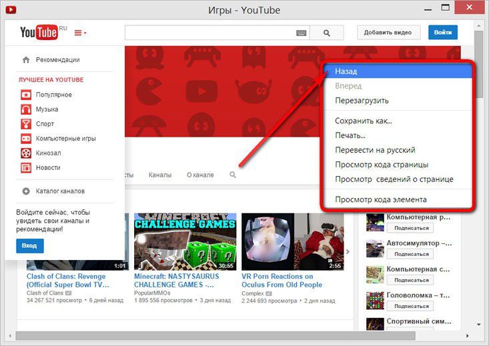The width and height of the screenshot is (489, 346).
Task: Click the blue Войти button
Action: click(443, 33)
